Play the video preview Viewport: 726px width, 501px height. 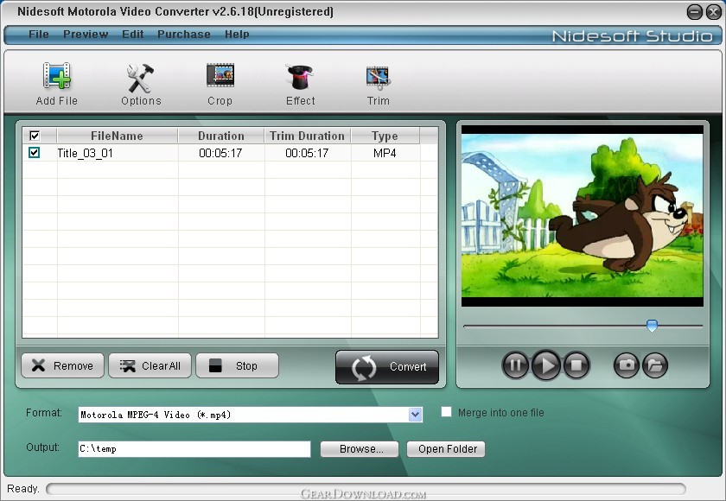546,365
